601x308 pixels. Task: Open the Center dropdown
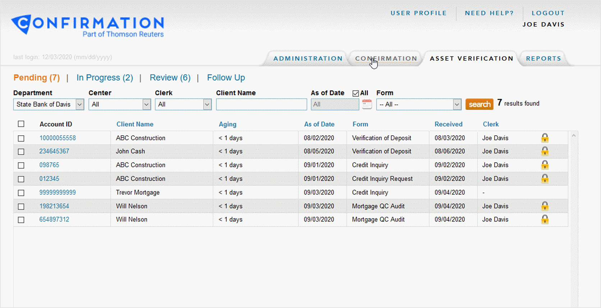pyautogui.click(x=120, y=104)
